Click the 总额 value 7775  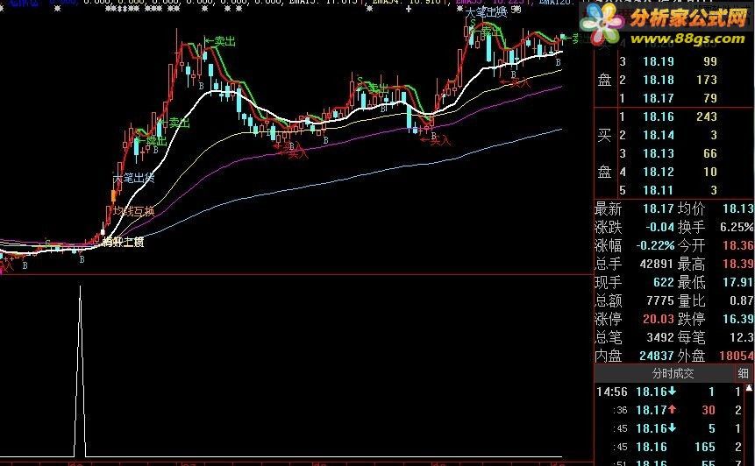(x=659, y=300)
